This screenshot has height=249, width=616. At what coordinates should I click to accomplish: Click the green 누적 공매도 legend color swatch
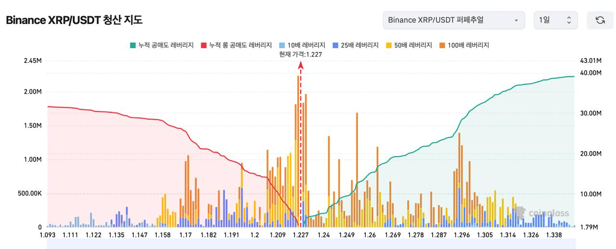coord(133,45)
